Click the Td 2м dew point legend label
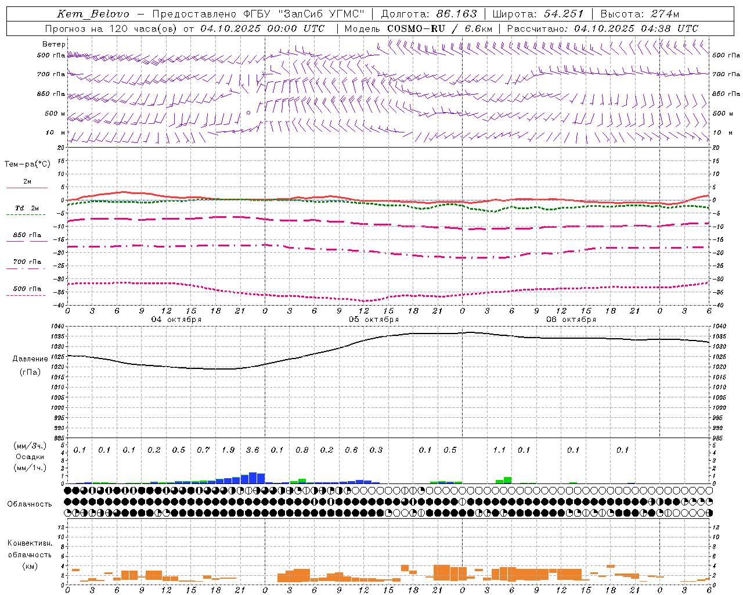The height and width of the screenshot is (595, 743). click(27, 208)
